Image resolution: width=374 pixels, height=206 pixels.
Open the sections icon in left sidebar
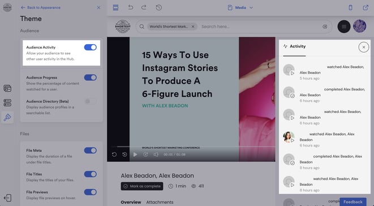click(x=7, y=102)
